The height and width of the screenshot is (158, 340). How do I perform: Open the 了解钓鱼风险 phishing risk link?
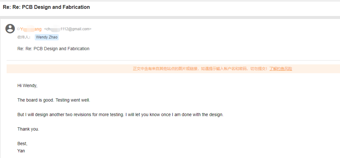click(281, 69)
